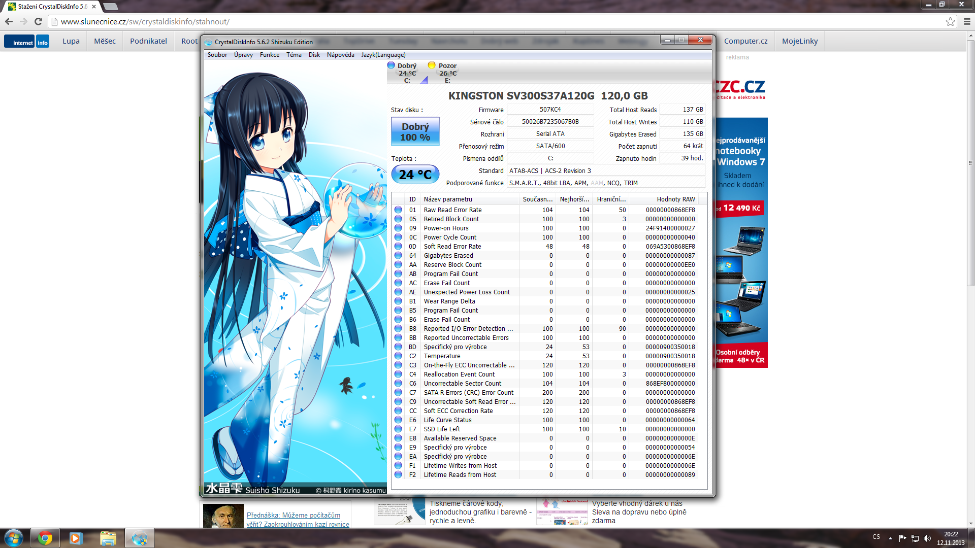Click the Dobrý 100 % health status button

click(x=415, y=132)
